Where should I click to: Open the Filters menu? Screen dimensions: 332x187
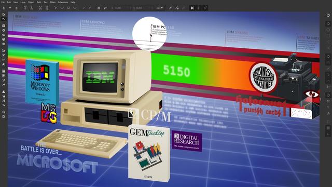coord(53,2)
